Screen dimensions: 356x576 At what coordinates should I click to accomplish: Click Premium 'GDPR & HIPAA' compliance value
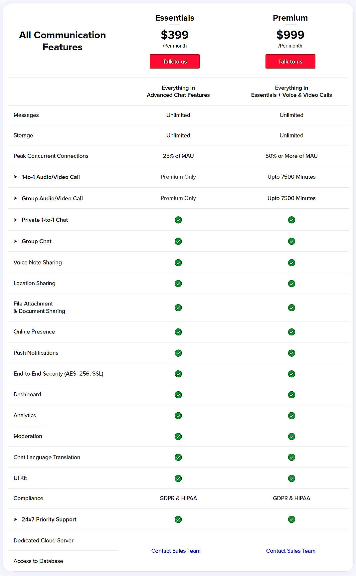pyautogui.click(x=291, y=498)
